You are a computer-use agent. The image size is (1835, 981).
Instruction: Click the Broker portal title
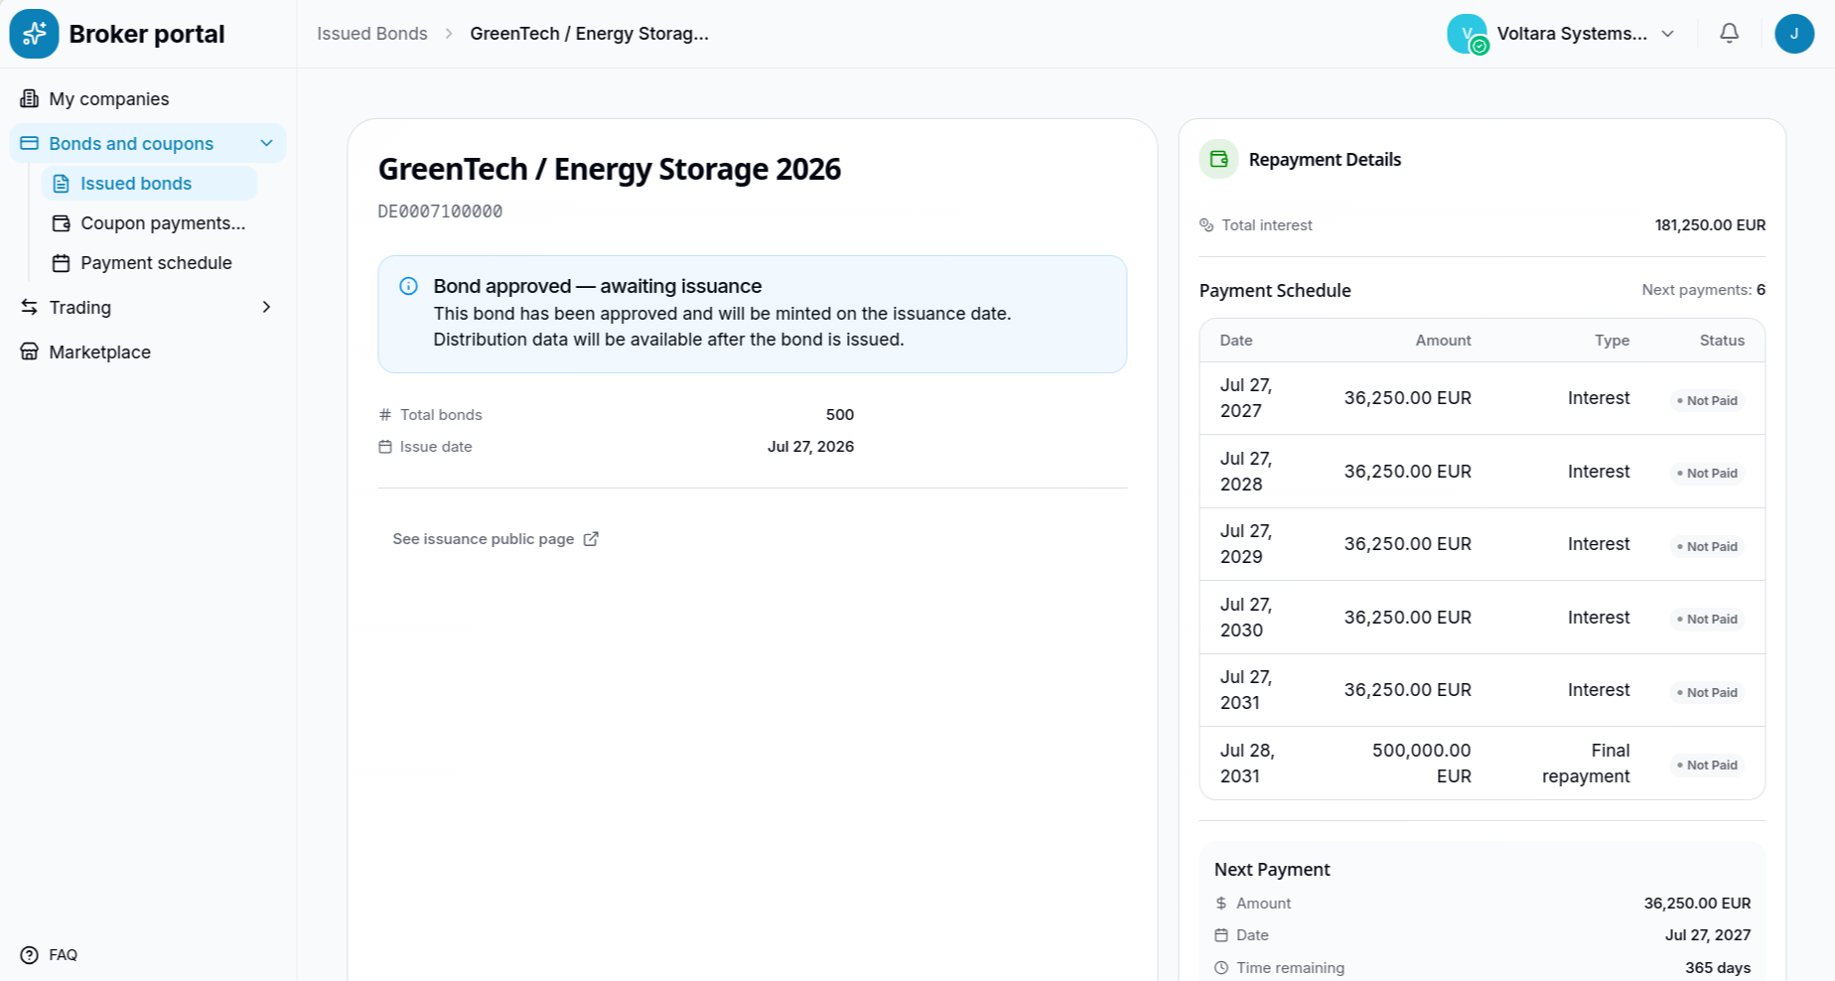[147, 34]
